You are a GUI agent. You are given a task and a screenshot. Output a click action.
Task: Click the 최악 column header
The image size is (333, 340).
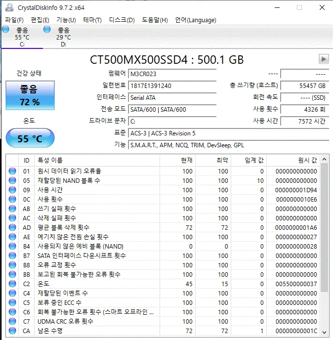(213, 160)
